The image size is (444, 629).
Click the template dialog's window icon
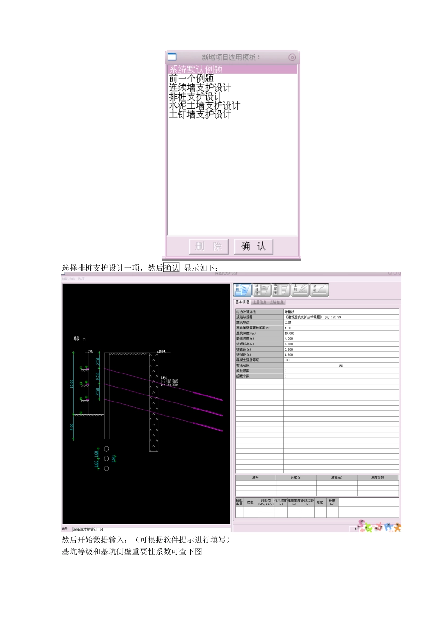(x=172, y=57)
